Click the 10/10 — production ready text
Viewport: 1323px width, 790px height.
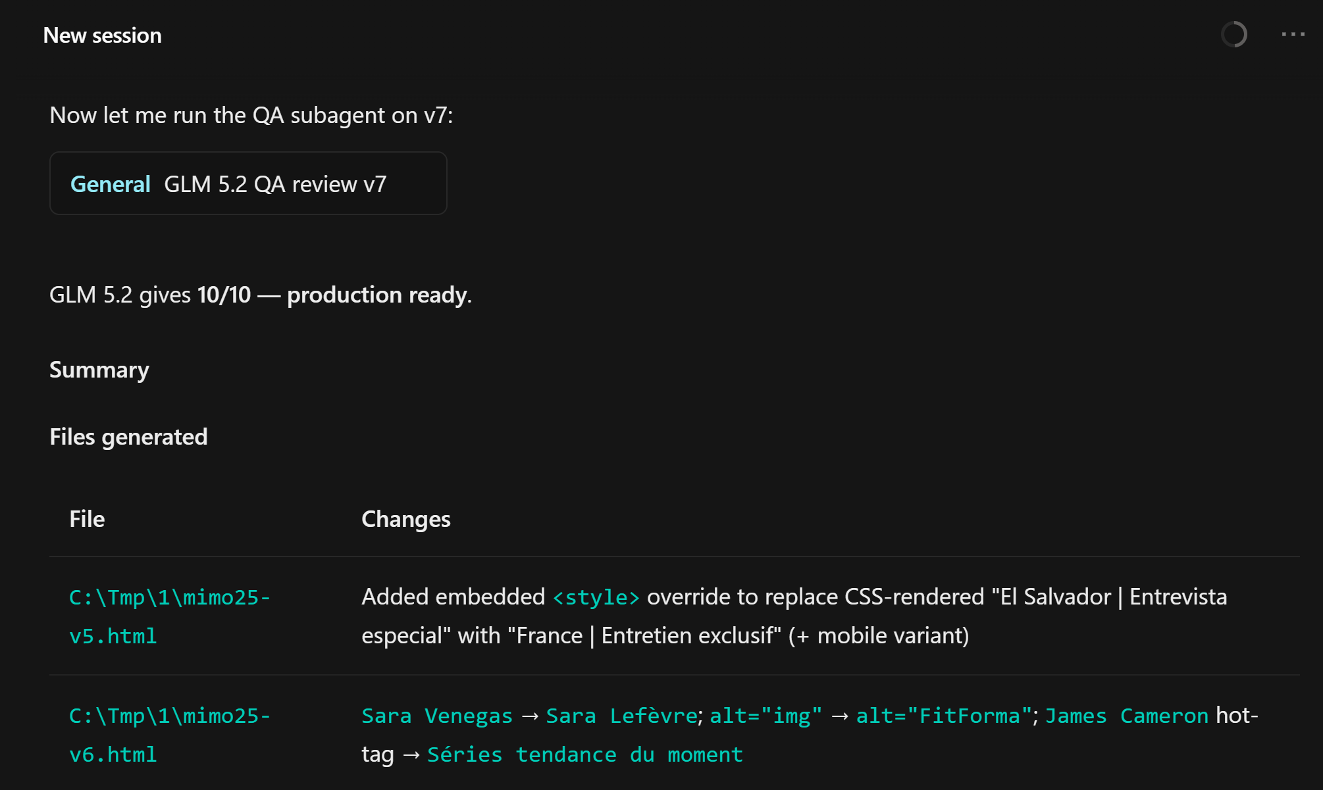(x=332, y=295)
